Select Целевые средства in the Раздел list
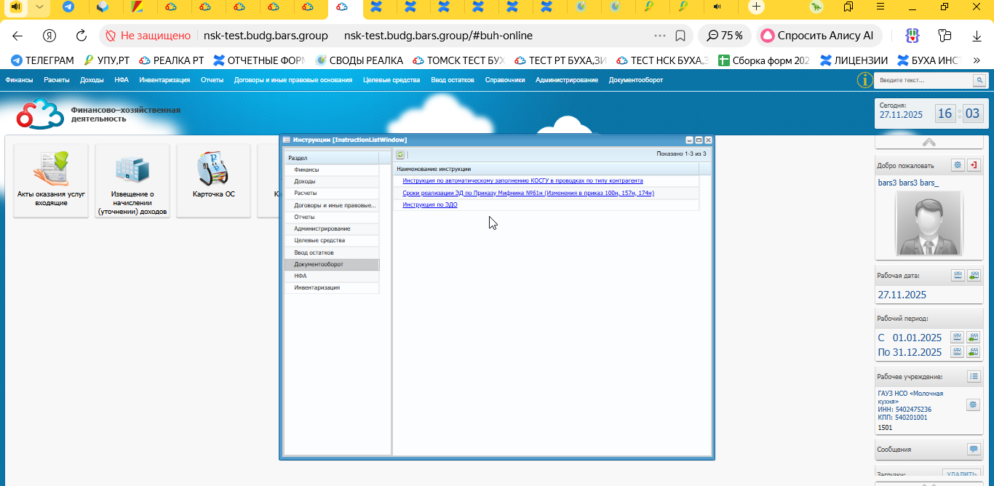This screenshot has height=486, width=994. (x=331, y=240)
